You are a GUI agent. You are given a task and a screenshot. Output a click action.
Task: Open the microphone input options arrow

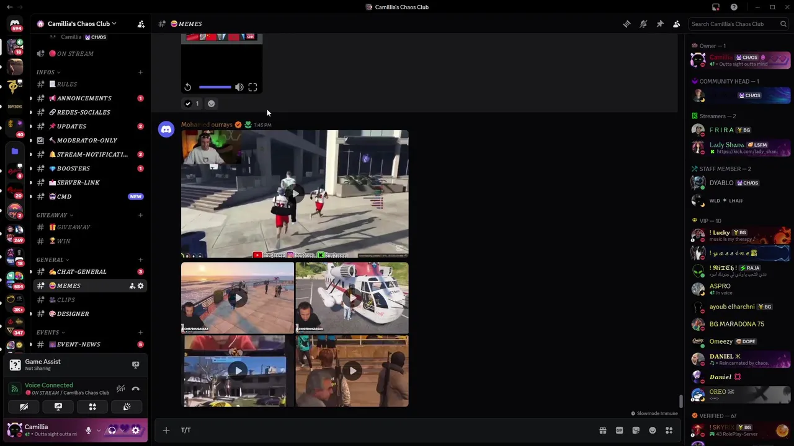[x=97, y=430]
